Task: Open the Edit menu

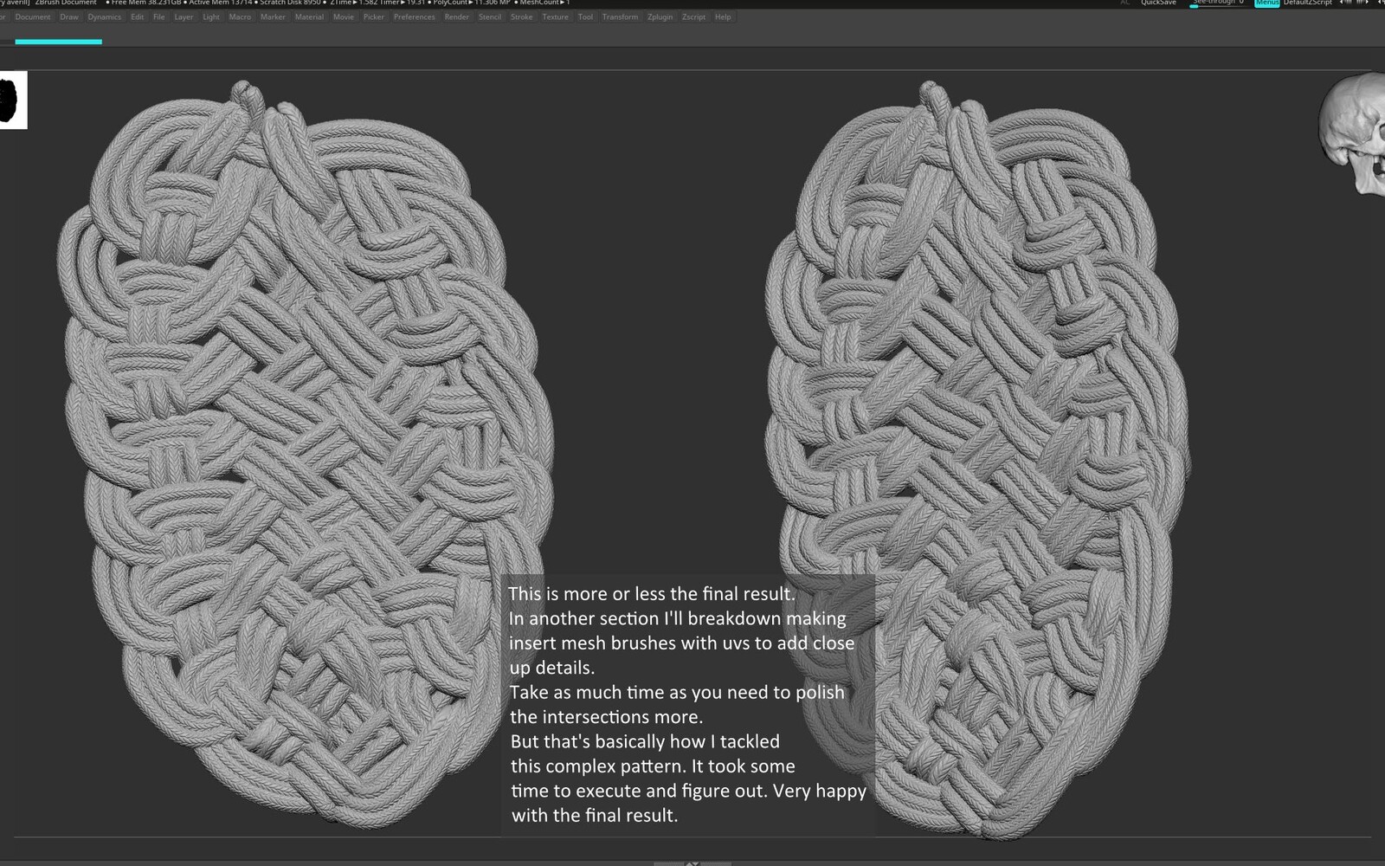Action: (x=138, y=17)
